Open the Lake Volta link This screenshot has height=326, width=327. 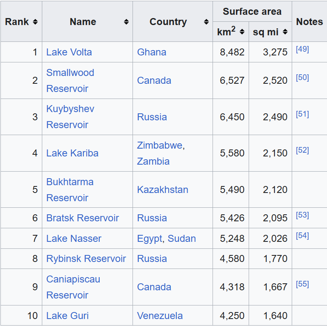[x=69, y=52]
